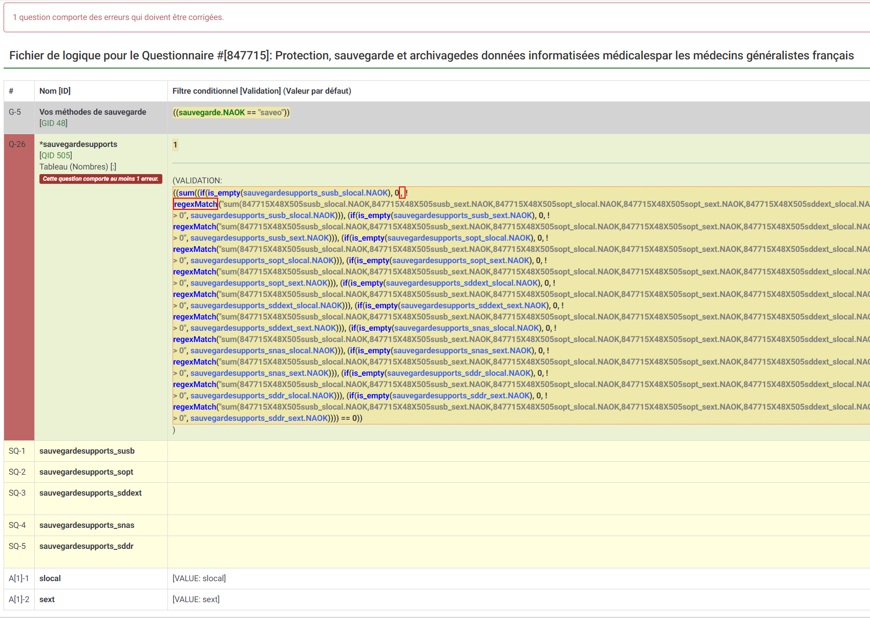Click the first sum function in the validation

coord(186,193)
